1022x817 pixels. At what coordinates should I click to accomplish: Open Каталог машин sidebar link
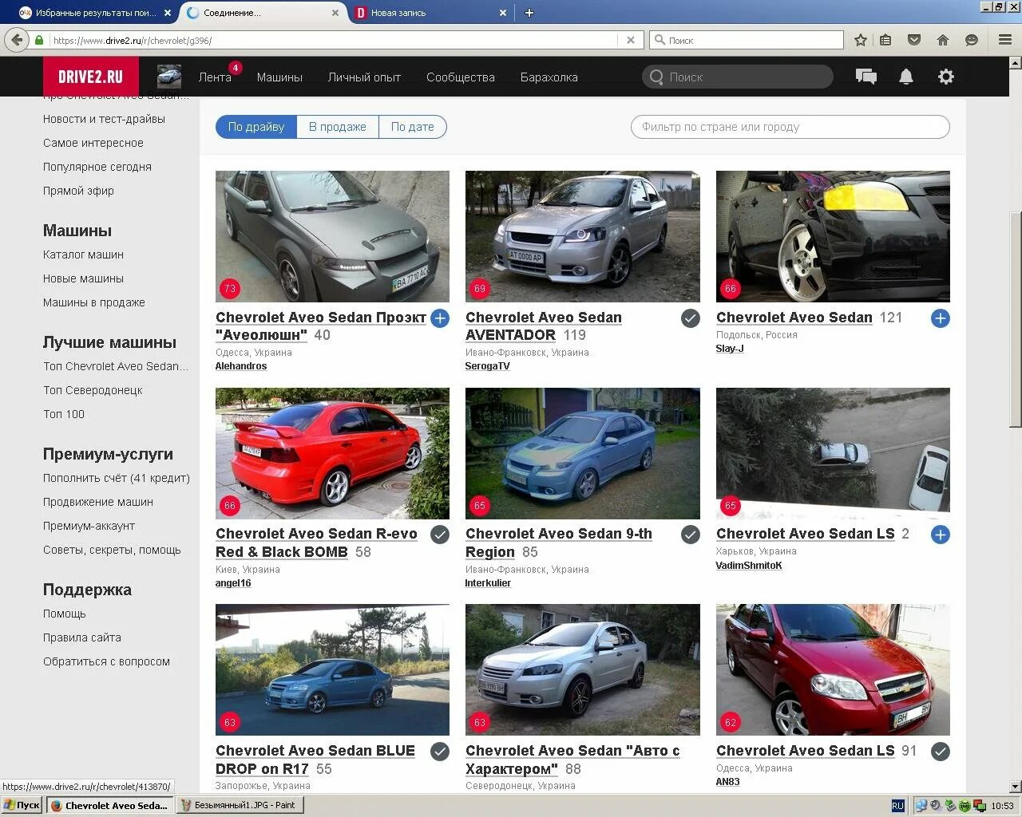coord(83,255)
